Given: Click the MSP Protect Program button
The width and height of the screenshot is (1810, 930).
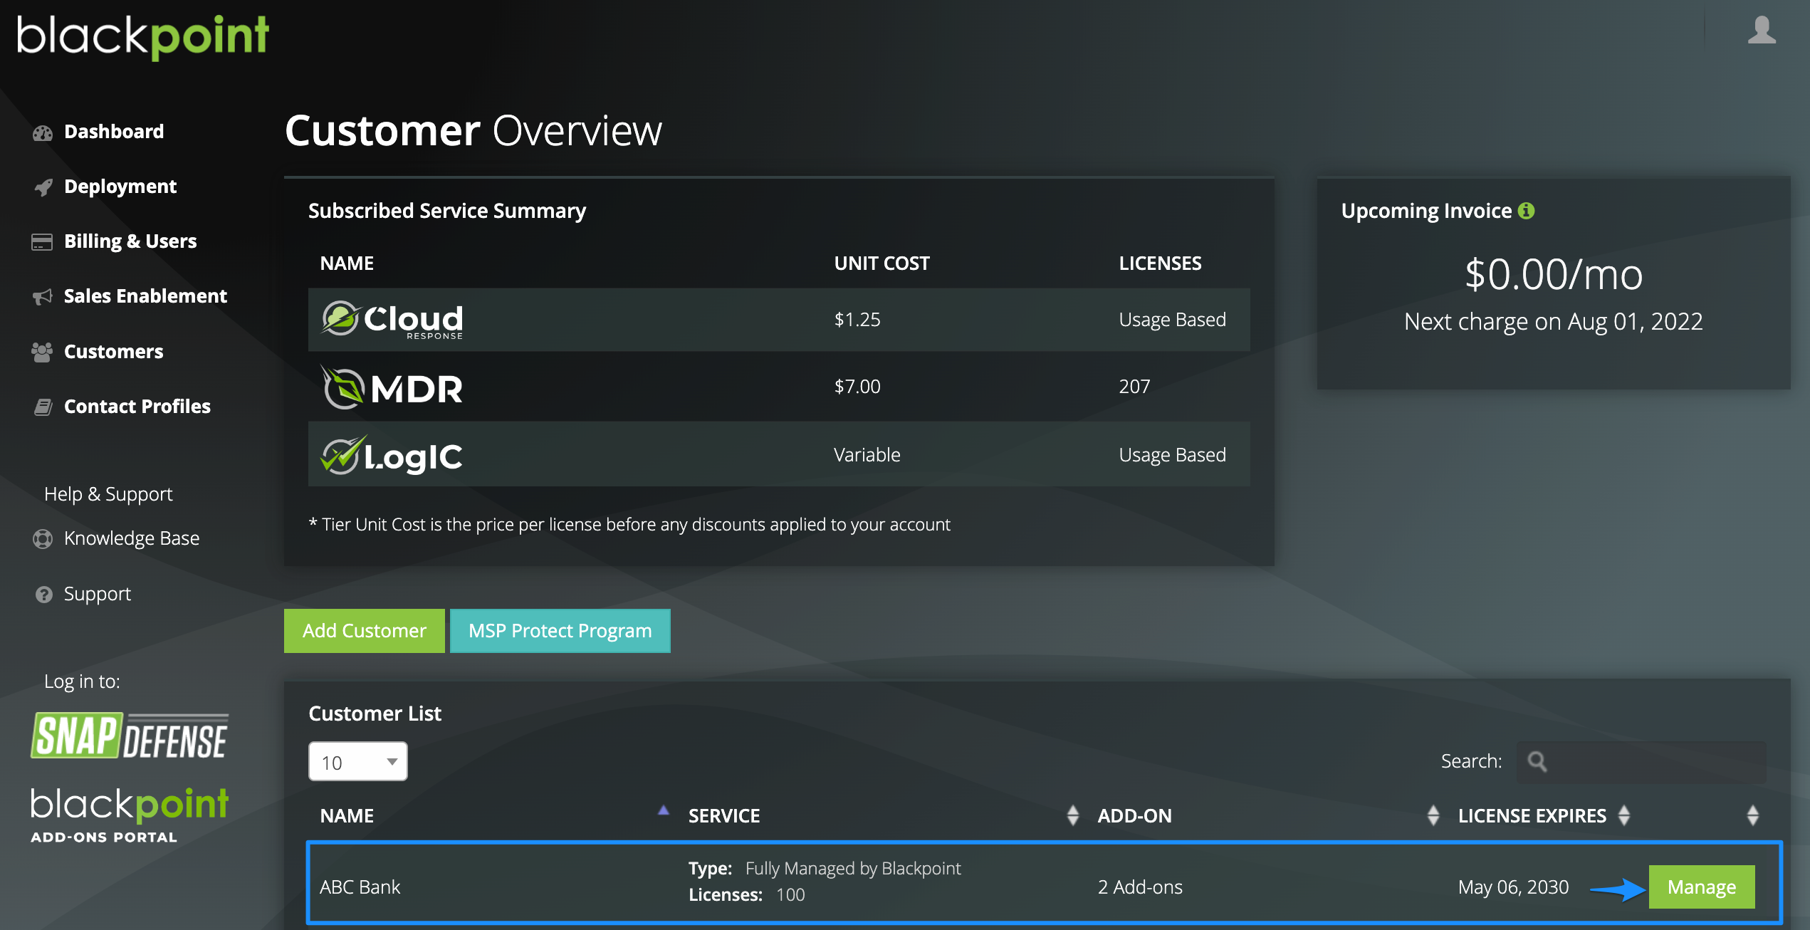Looking at the screenshot, I should point(560,631).
